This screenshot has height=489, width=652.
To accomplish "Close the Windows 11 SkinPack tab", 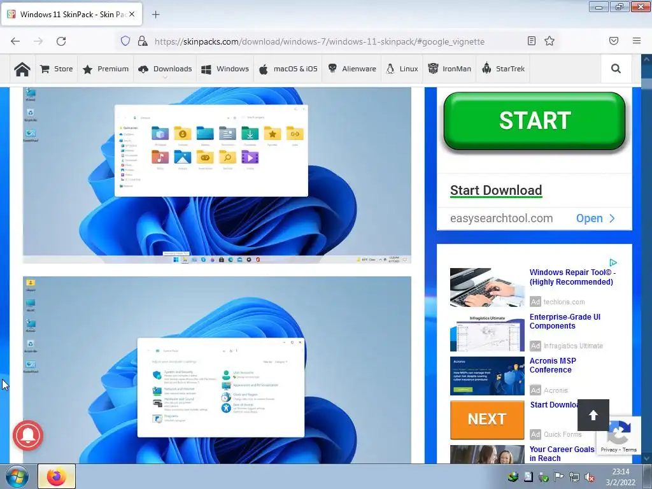I will [131, 14].
